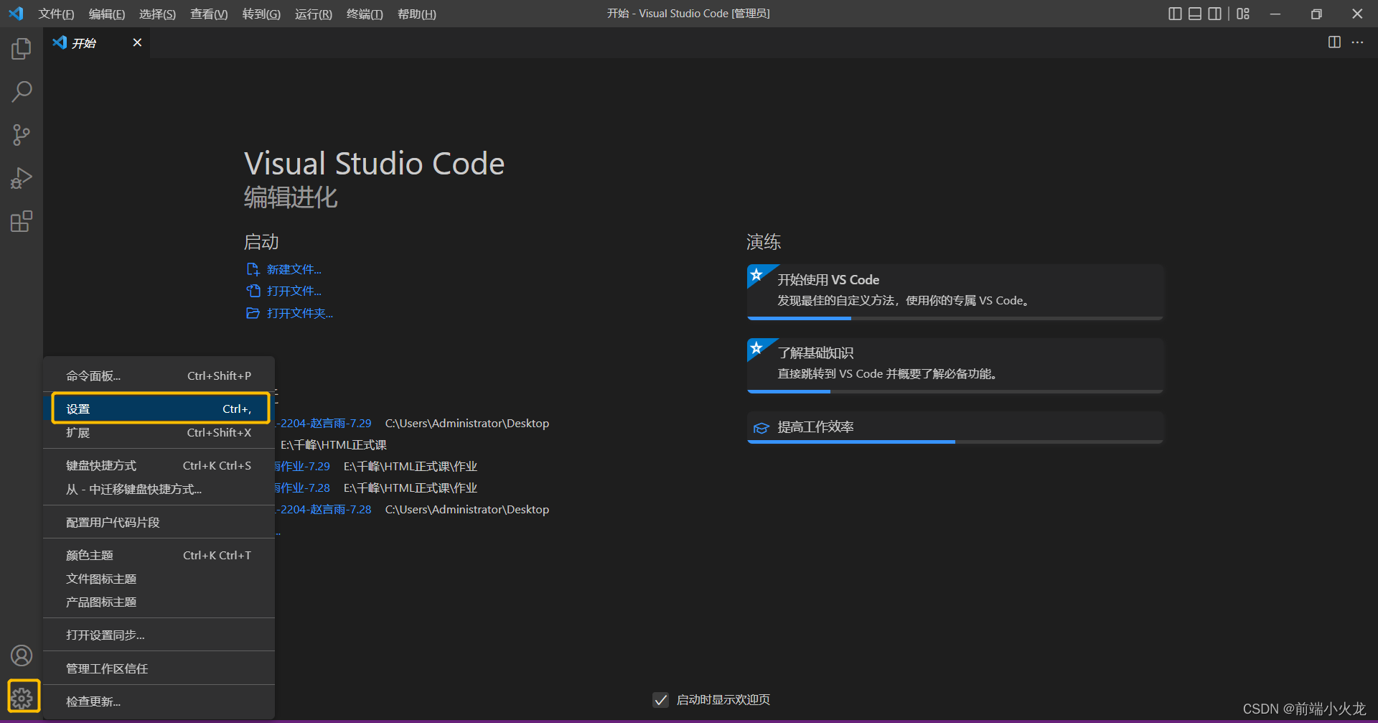1378x723 pixels.
Task: Click the path E:\千峰\HTML正式课
Action: click(x=333, y=445)
